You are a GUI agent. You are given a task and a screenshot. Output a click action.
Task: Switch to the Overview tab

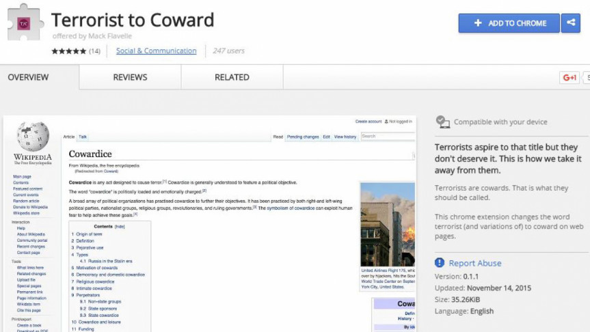click(28, 77)
